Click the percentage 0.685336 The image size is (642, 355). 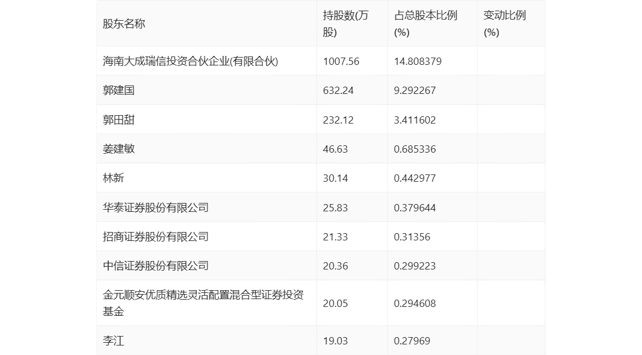415,149
